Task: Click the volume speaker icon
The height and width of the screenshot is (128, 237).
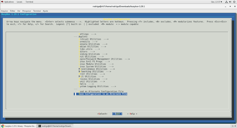Action: pos(230,2)
